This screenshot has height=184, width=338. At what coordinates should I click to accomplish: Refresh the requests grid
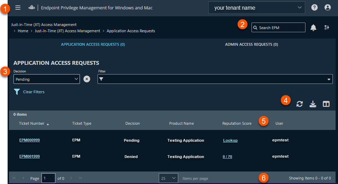coord(299,104)
